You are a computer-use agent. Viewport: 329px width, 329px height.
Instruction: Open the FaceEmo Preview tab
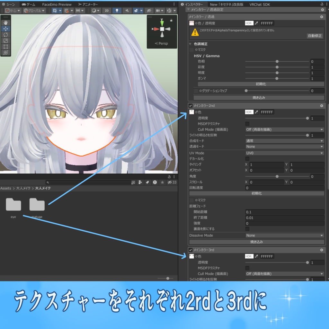pyautogui.click(x=57, y=4)
